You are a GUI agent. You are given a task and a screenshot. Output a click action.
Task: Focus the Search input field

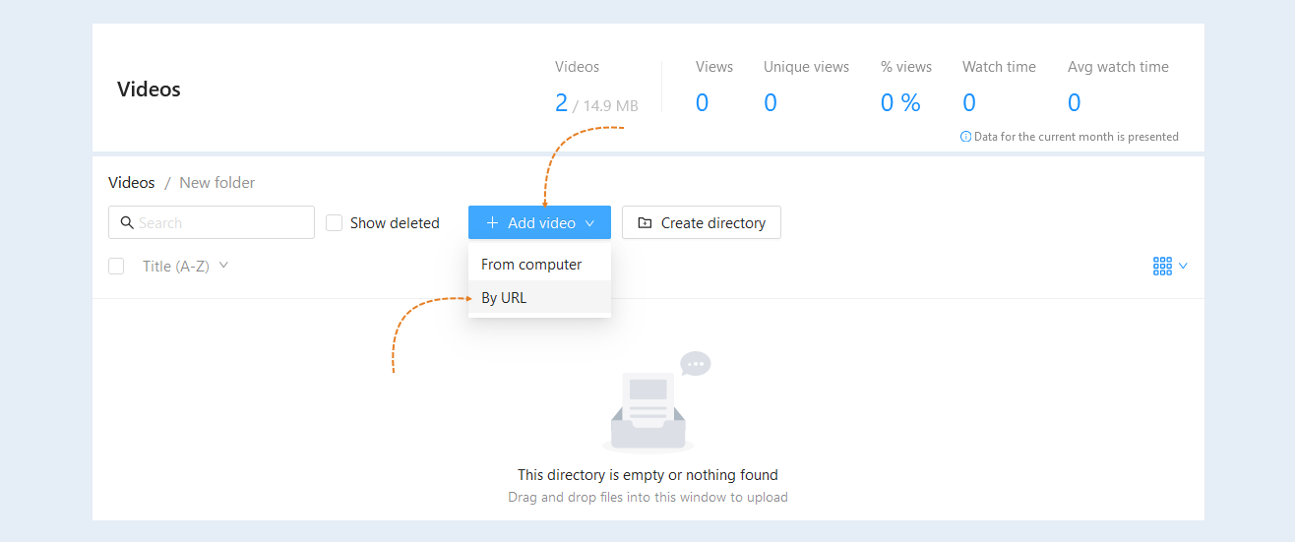pyautogui.click(x=212, y=222)
